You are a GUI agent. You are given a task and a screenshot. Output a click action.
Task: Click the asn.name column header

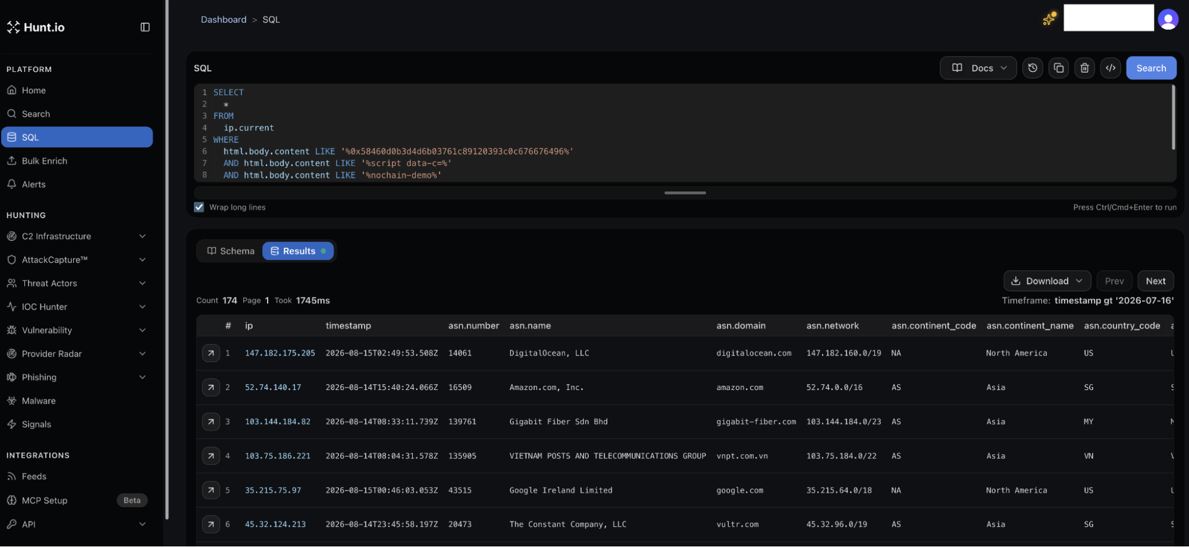pyautogui.click(x=530, y=326)
